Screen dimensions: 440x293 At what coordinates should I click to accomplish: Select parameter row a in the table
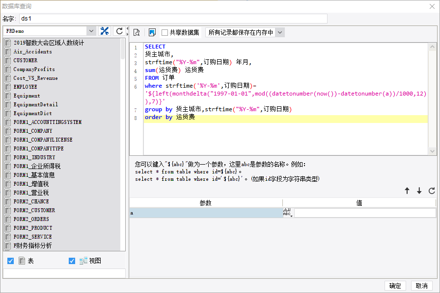[x=206, y=213]
